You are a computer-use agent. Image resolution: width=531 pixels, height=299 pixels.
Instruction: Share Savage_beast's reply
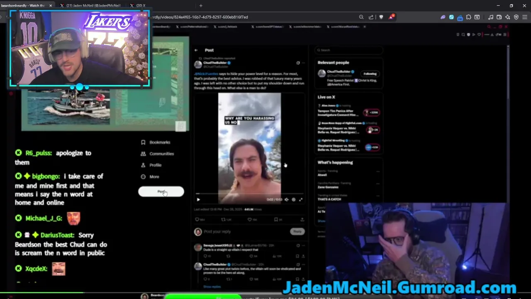(x=303, y=256)
